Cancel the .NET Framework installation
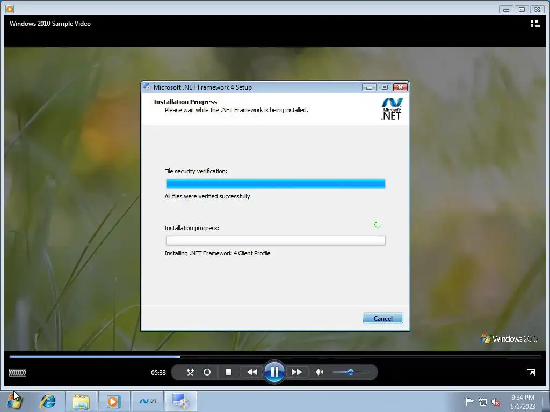The width and height of the screenshot is (550, 412). [383, 318]
